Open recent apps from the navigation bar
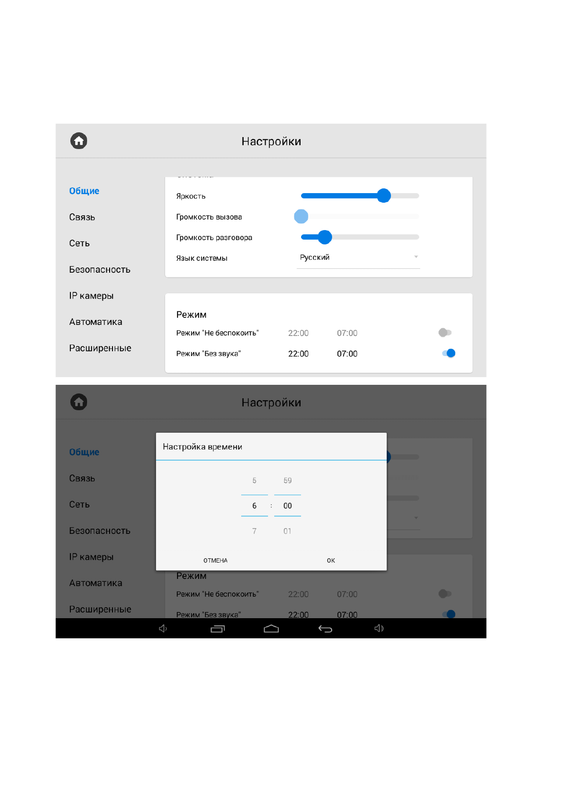 pos(217,629)
